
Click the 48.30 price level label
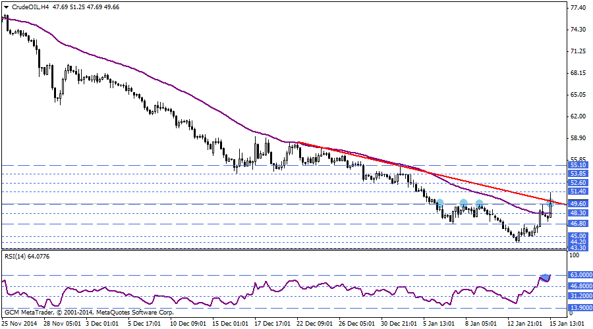(x=578, y=213)
